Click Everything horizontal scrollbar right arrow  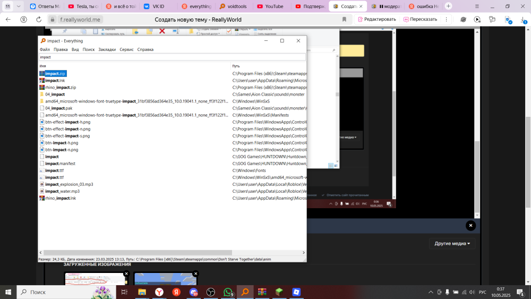click(303, 253)
